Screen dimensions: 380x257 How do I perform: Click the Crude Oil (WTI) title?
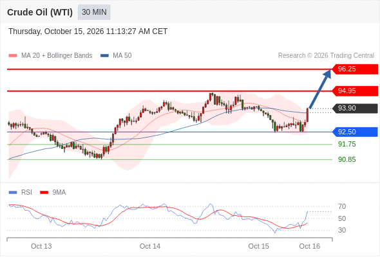tap(40, 12)
